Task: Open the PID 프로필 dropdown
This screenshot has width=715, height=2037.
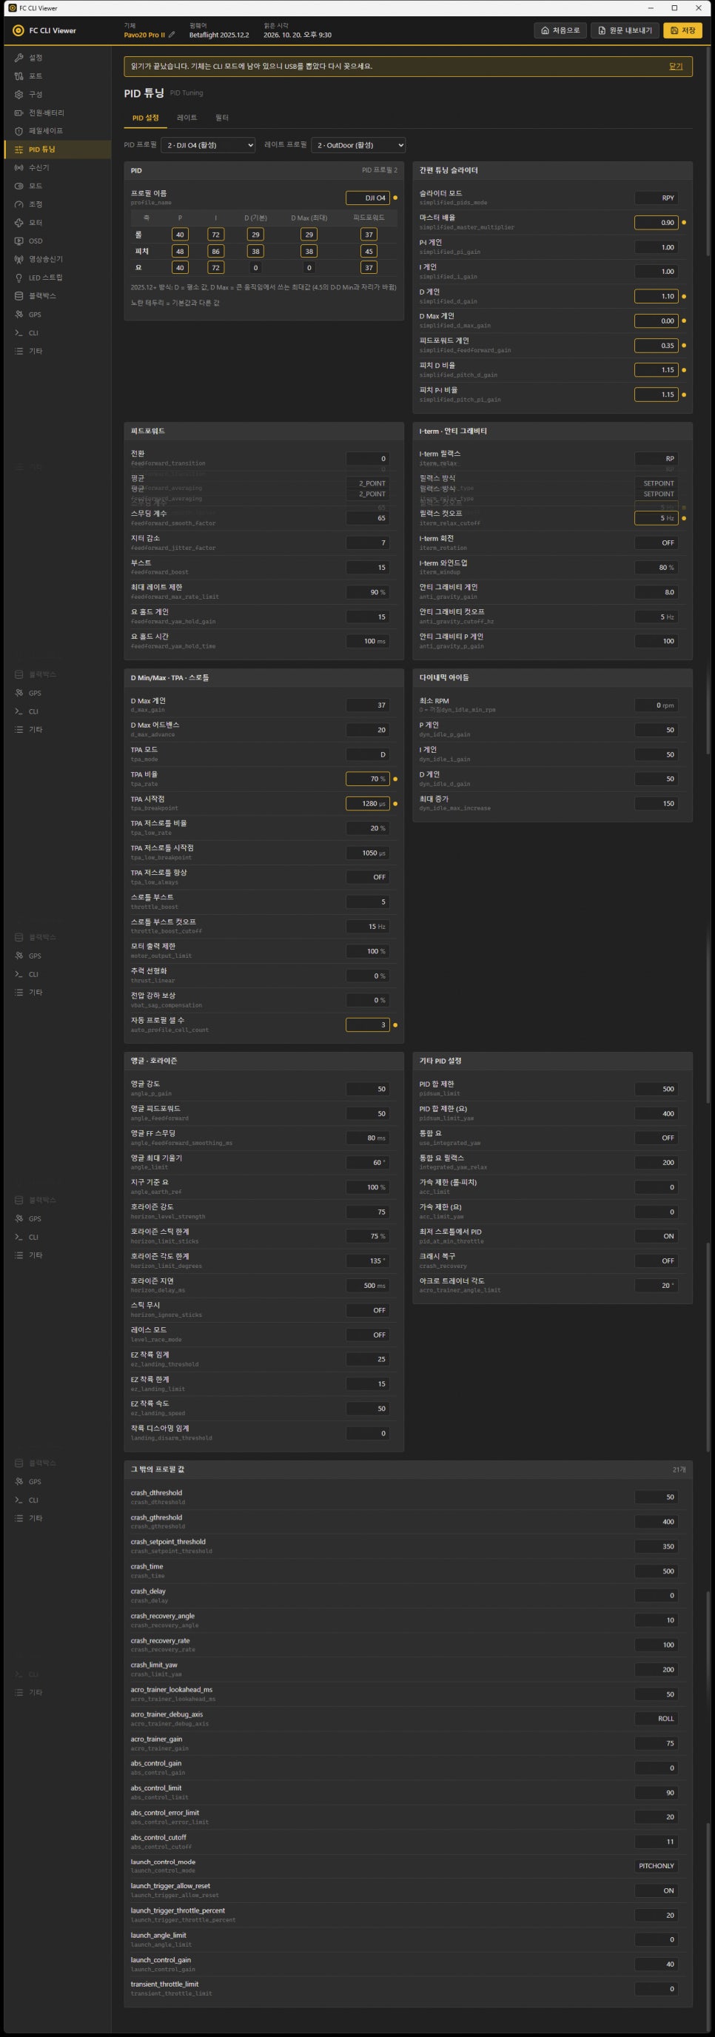Action: click(x=208, y=145)
